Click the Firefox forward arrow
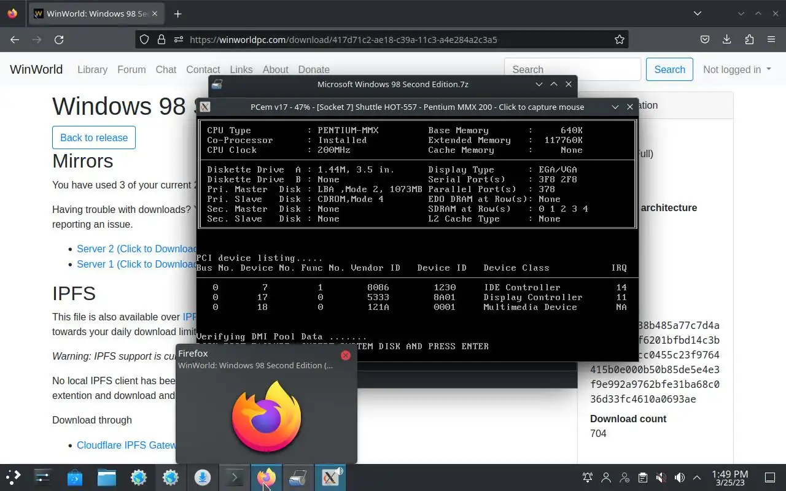786x491 pixels. pos(37,39)
